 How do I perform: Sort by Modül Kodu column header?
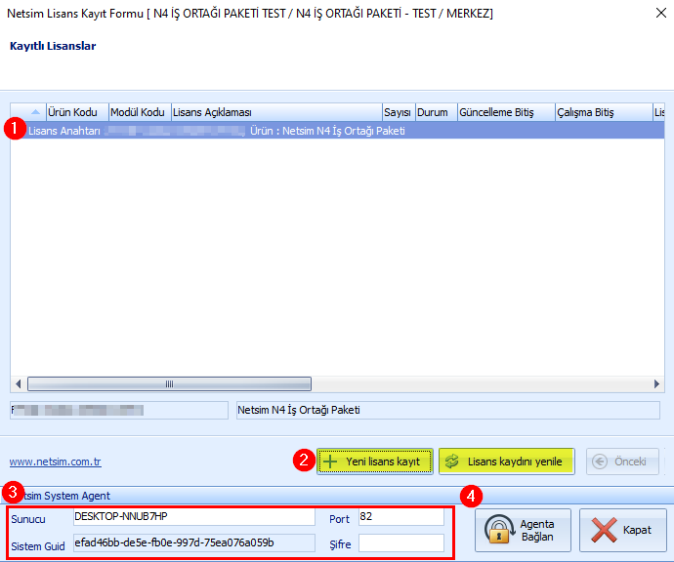(139, 112)
